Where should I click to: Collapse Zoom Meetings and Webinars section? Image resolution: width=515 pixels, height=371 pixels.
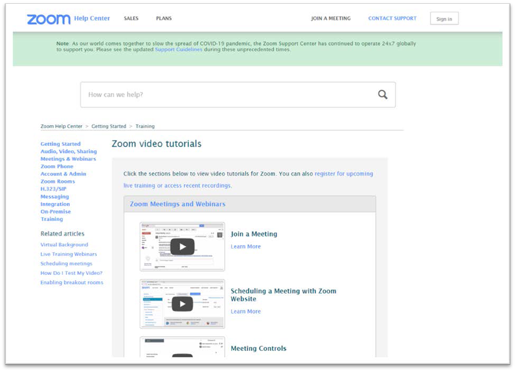(x=250, y=204)
